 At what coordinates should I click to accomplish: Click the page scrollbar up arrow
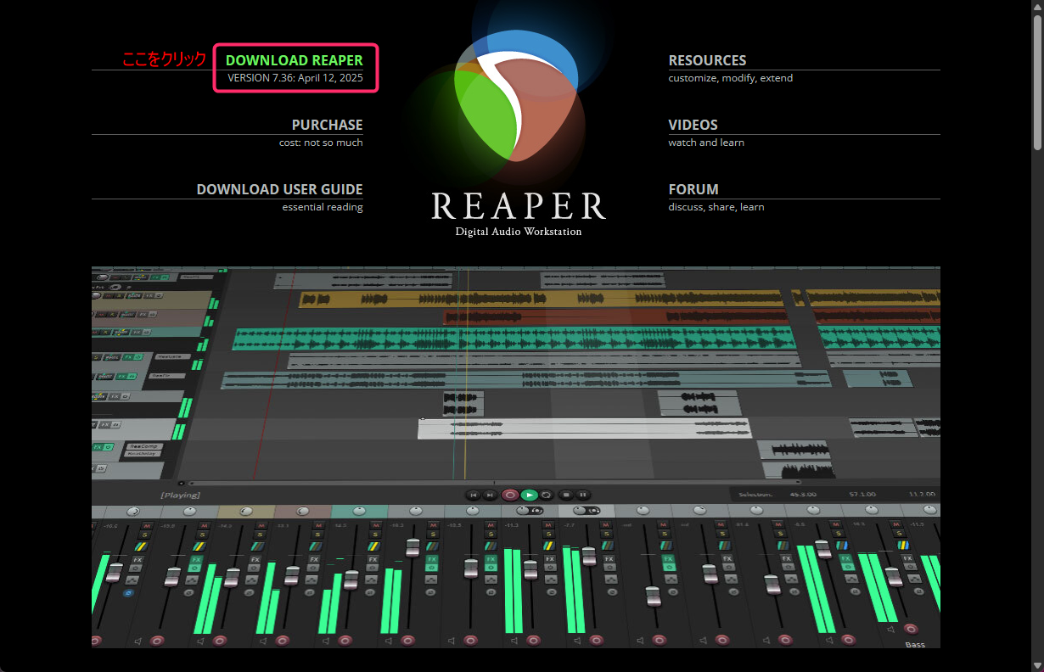tap(1037, 6)
